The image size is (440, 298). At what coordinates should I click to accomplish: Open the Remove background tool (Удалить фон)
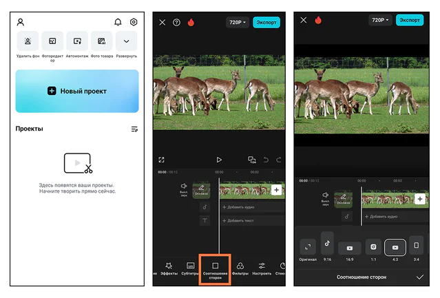(28, 42)
